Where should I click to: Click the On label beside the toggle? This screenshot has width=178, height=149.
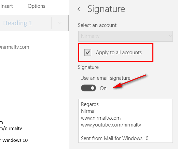click(x=103, y=88)
